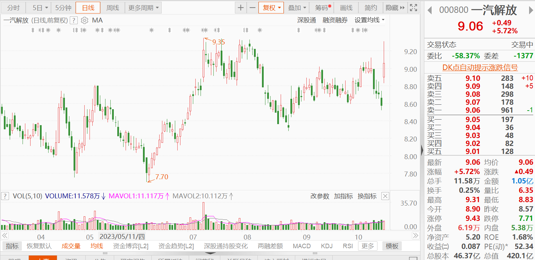Select the MACD indicator
Viewport: 535px width, 260px height.
click(302, 246)
